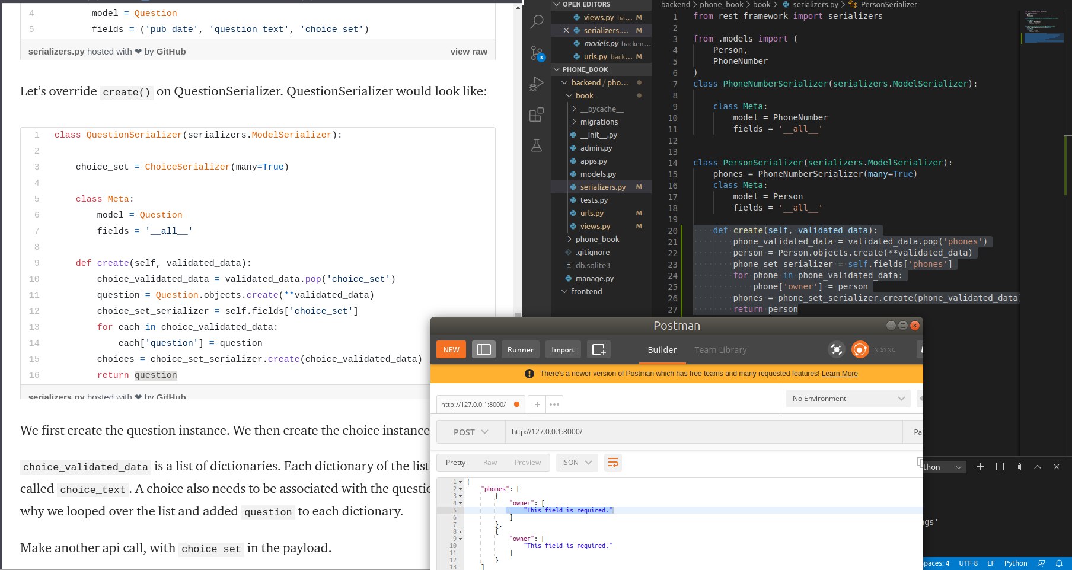Select the http://127.0.0.1:8000/ request tab
1072x570 pixels.
[480, 405]
